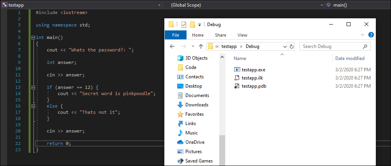This screenshot has height=166, width=391.
Task: Maximize the Debug Explorer window
Action: coord(349,24)
